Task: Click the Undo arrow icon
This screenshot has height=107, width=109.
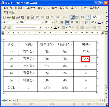Action: coord(57,17)
